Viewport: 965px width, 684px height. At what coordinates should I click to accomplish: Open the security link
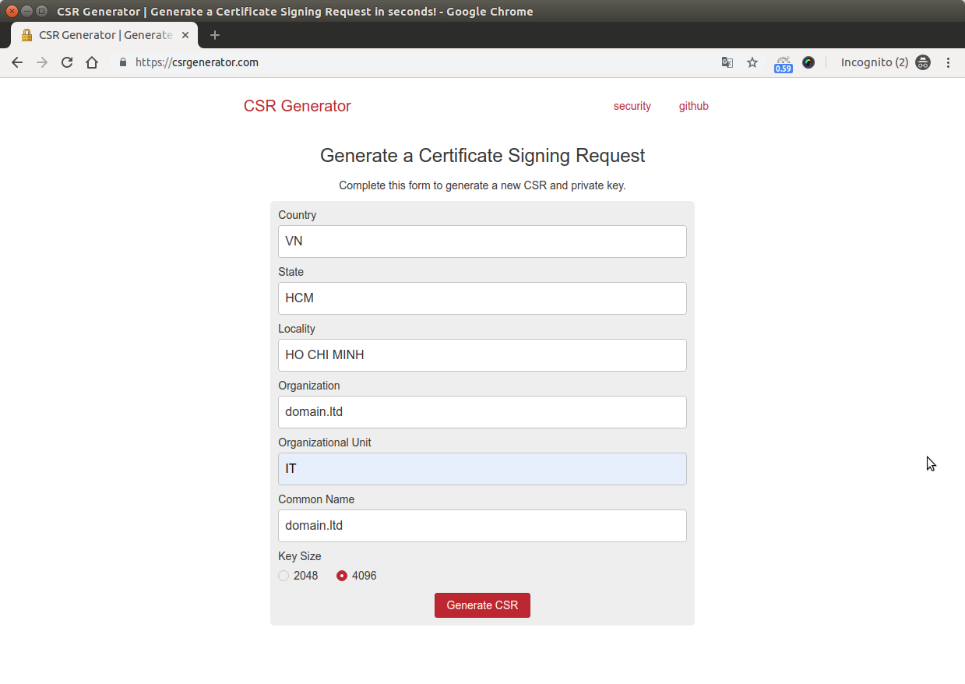632,106
